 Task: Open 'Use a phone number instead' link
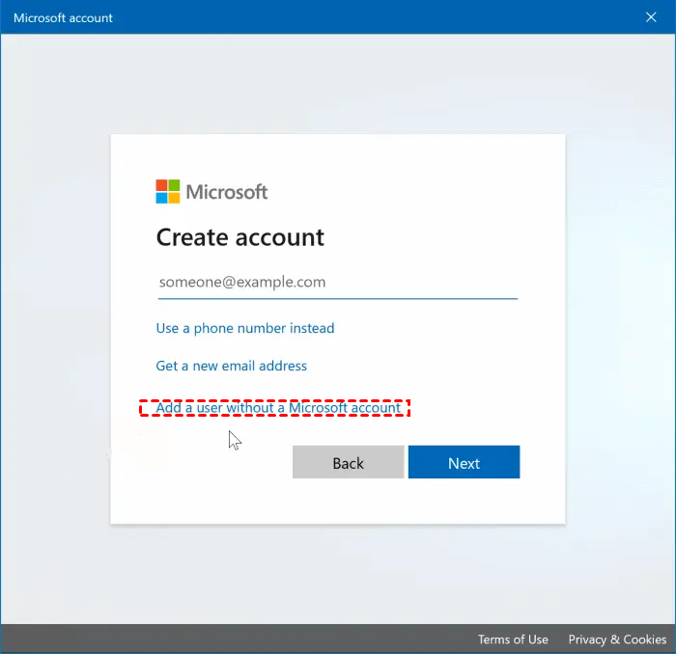pyautogui.click(x=245, y=328)
